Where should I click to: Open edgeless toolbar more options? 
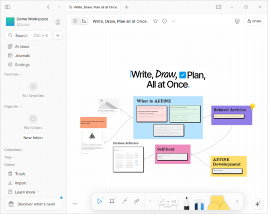click(75, 204)
